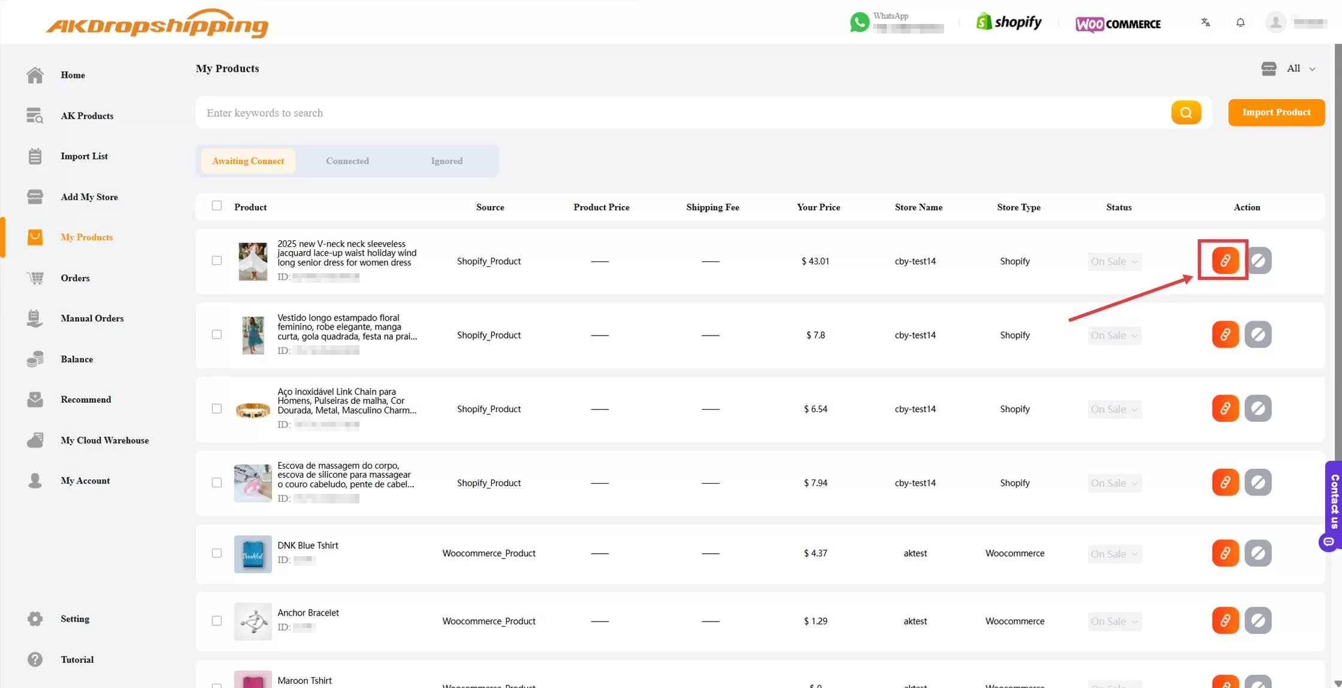
Task: Check the checkbox for Anchor Bracelet
Action: [217, 621]
